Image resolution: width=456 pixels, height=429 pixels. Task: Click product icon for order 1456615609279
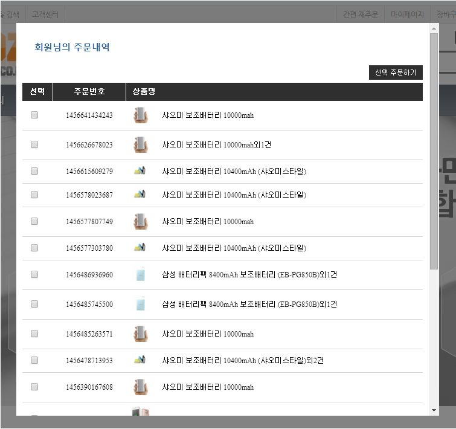140,172
